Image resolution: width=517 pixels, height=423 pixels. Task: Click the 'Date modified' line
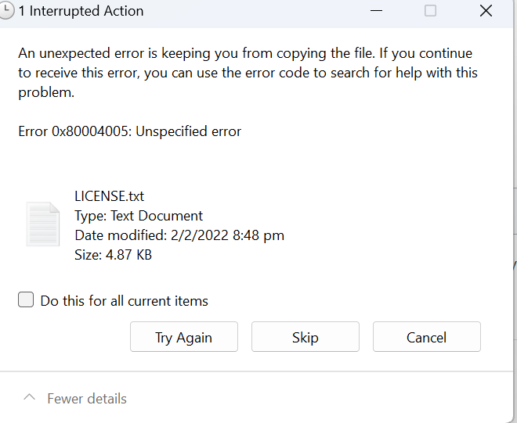[179, 235]
